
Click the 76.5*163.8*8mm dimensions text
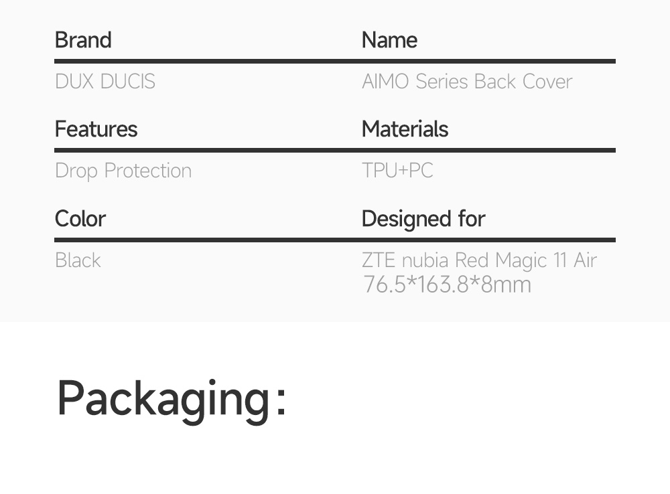[447, 284]
